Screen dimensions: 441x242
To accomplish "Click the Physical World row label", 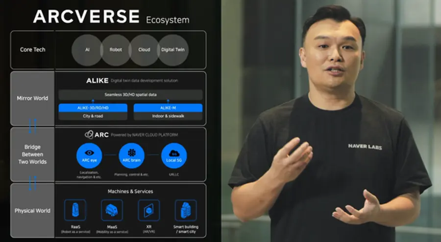I will tap(32, 211).
